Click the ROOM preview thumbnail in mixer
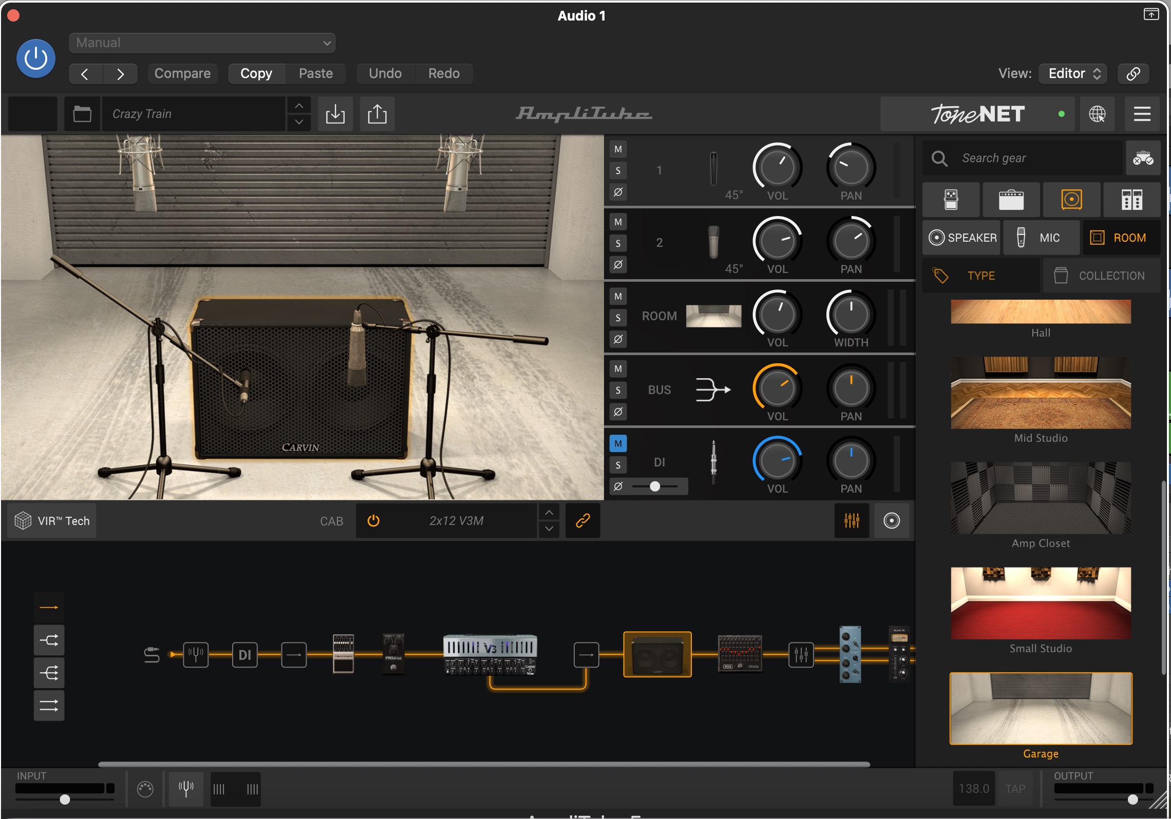The width and height of the screenshot is (1171, 819). point(713,316)
